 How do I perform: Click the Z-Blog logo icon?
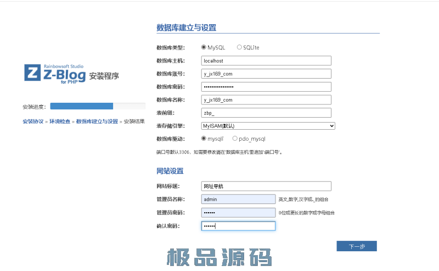[x=32, y=73]
